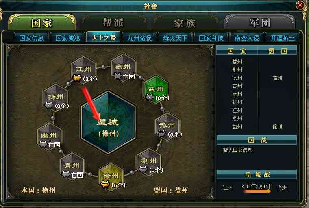Click 豫州 in the 国家 list

point(237,62)
